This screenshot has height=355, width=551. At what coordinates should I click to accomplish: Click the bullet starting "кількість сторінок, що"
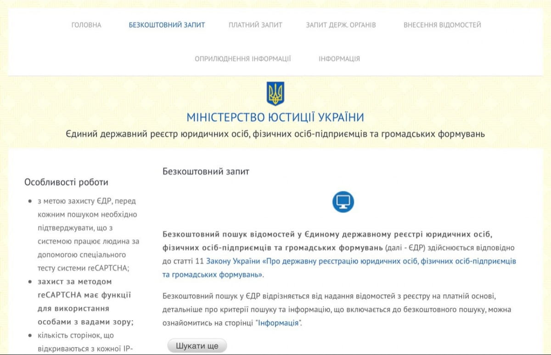point(85,342)
